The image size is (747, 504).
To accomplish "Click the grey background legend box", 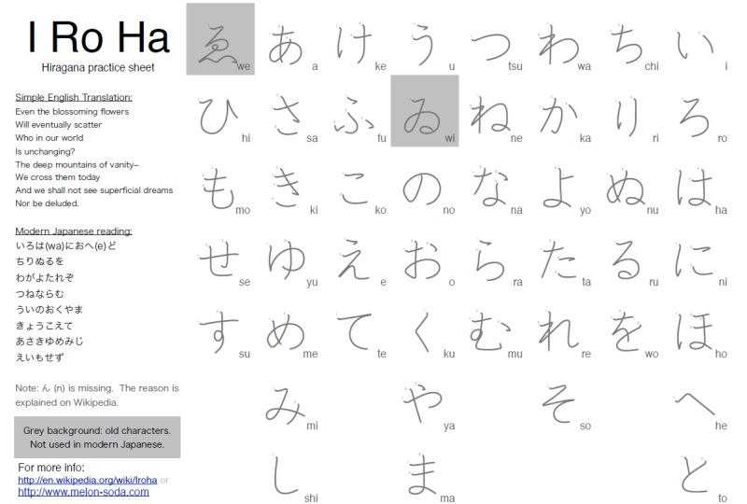I will [x=97, y=437].
